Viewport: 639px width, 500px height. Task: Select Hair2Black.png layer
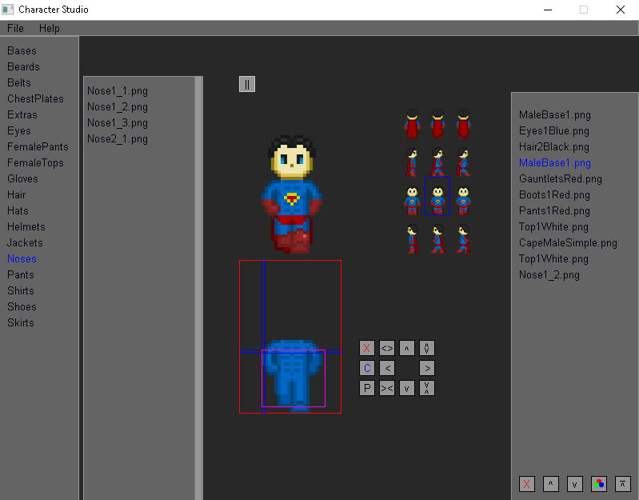pos(554,146)
